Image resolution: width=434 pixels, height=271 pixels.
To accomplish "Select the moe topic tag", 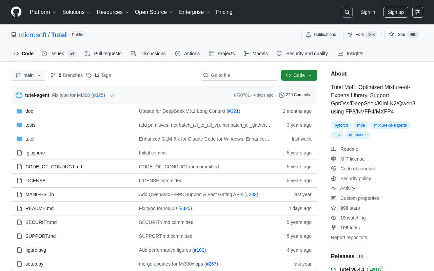I will pos(361,125).
